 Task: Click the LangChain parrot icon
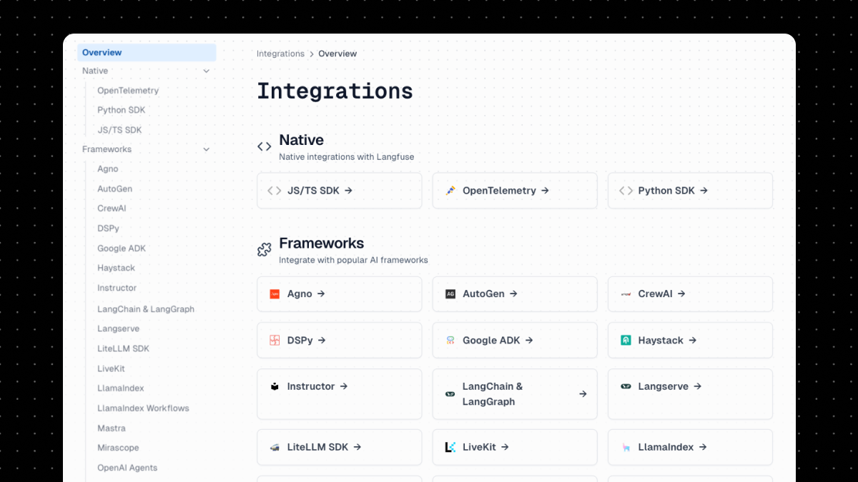click(x=450, y=393)
